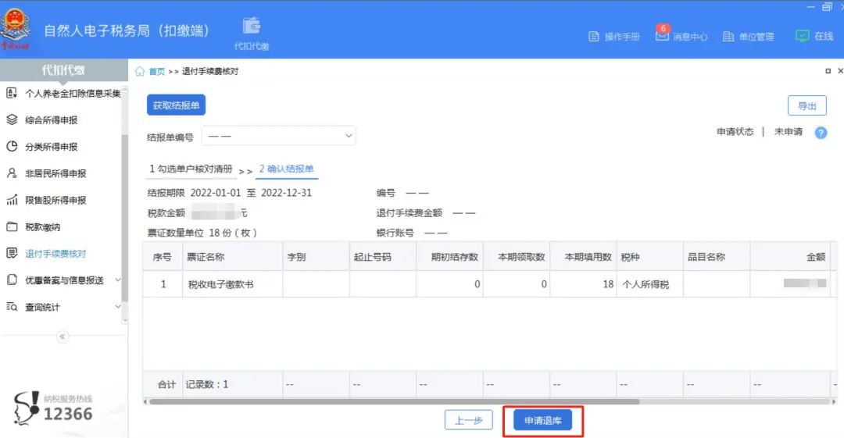
Task: Switch to step 2 确认结报单
Action: (x=286, y=169)
